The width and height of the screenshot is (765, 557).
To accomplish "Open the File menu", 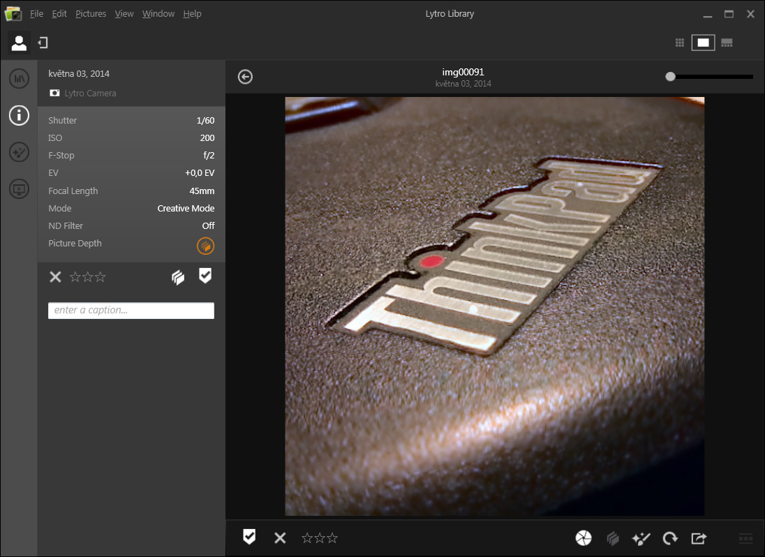I will [x=36, y=14].
